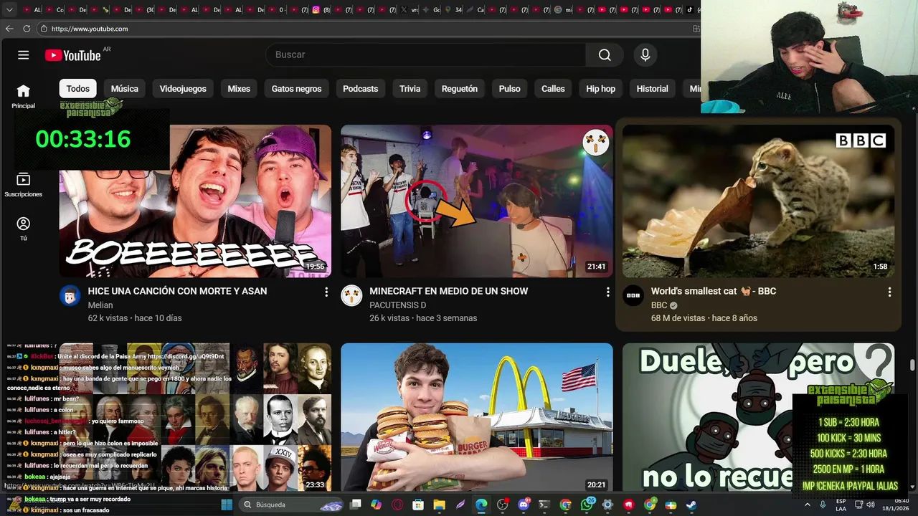Select the Calles filter chip
Viewport: 918px width, 516px height.
pos(553,89)
